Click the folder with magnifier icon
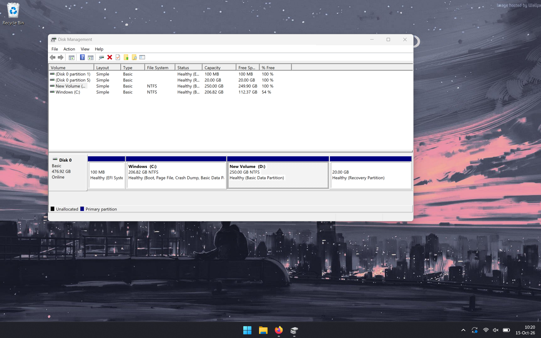This screenshot has width=541, height=338. (134, 57)
